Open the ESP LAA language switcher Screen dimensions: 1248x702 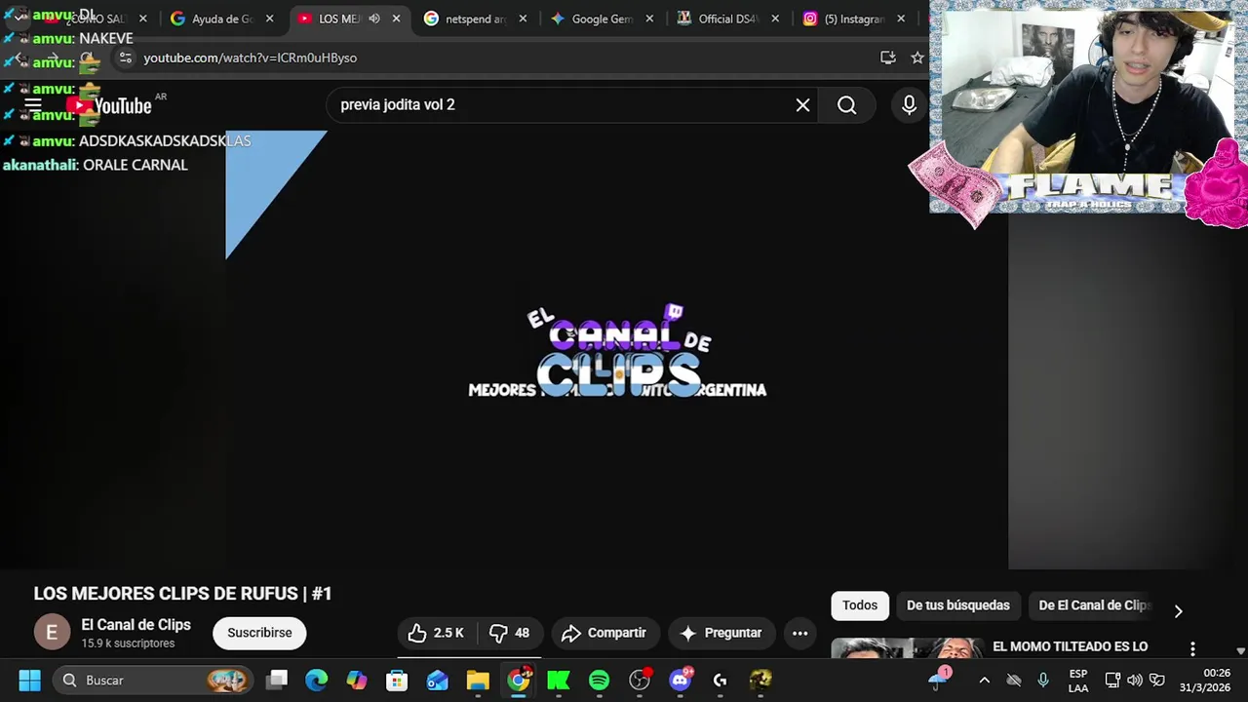pyautogui.click(x=1078, y=680)
